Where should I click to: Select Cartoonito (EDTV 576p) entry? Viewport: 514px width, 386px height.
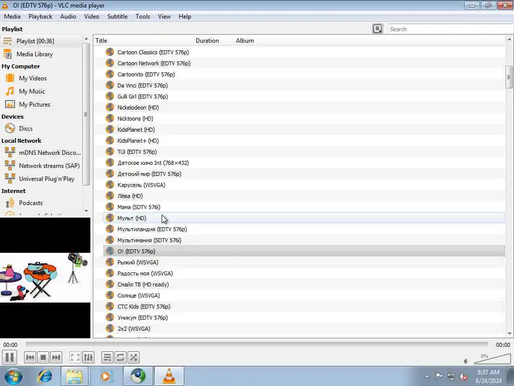[x=304, y=74]
